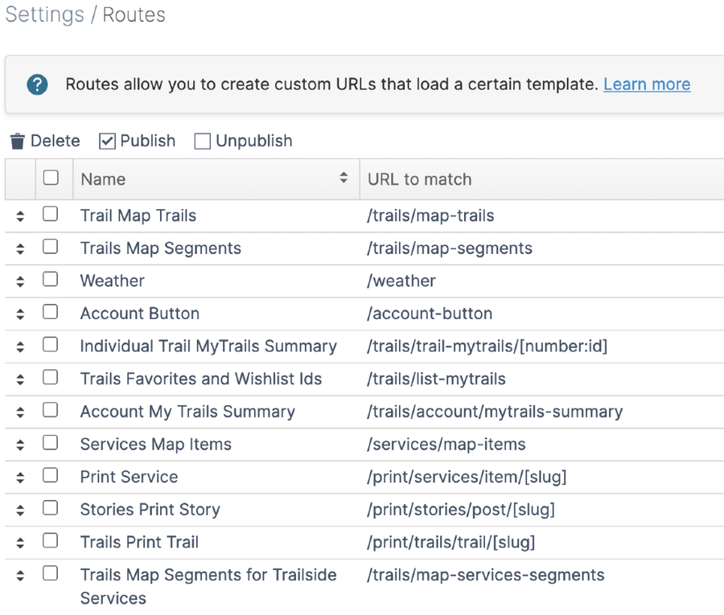
Task: Check the box for Account Button route
Action: [51, 313]
